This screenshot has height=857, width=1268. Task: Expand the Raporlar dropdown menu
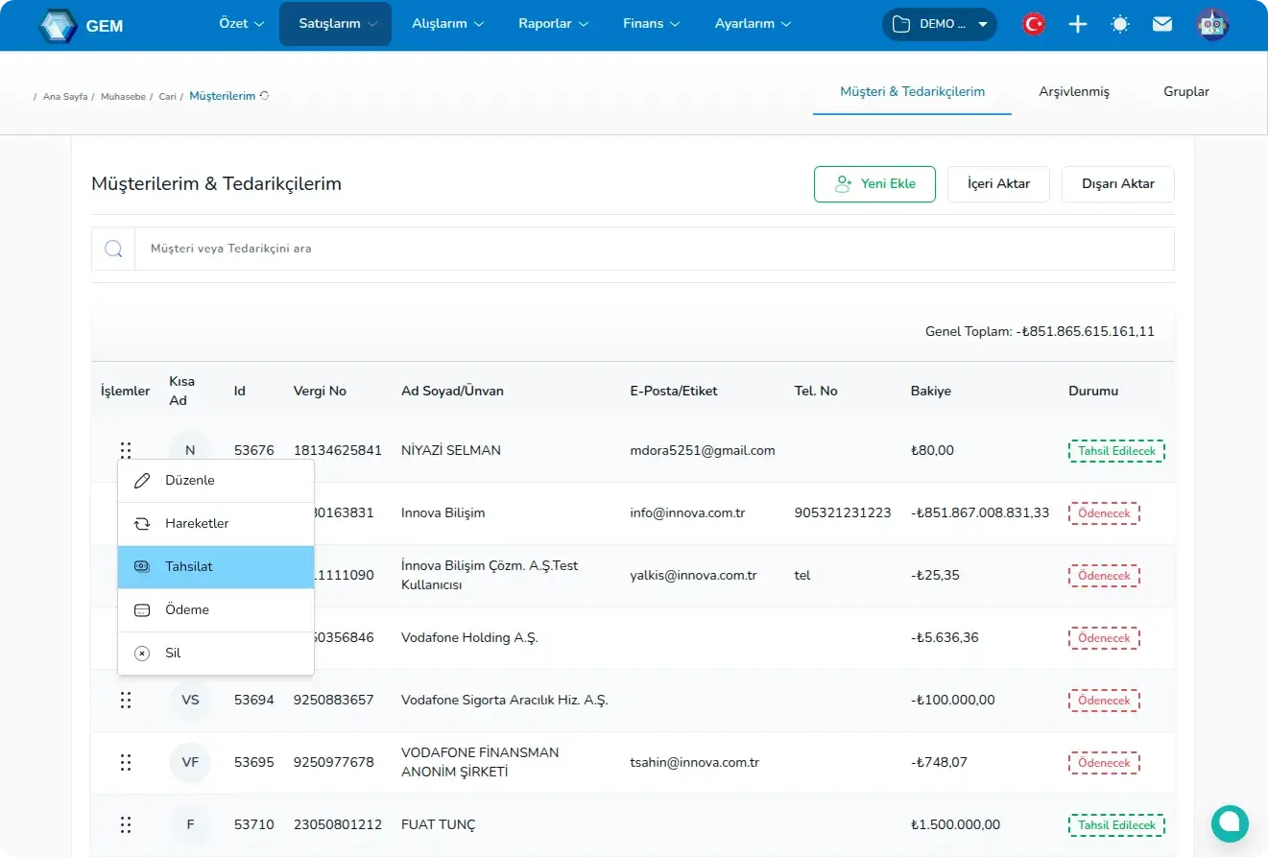pos(553,24)
